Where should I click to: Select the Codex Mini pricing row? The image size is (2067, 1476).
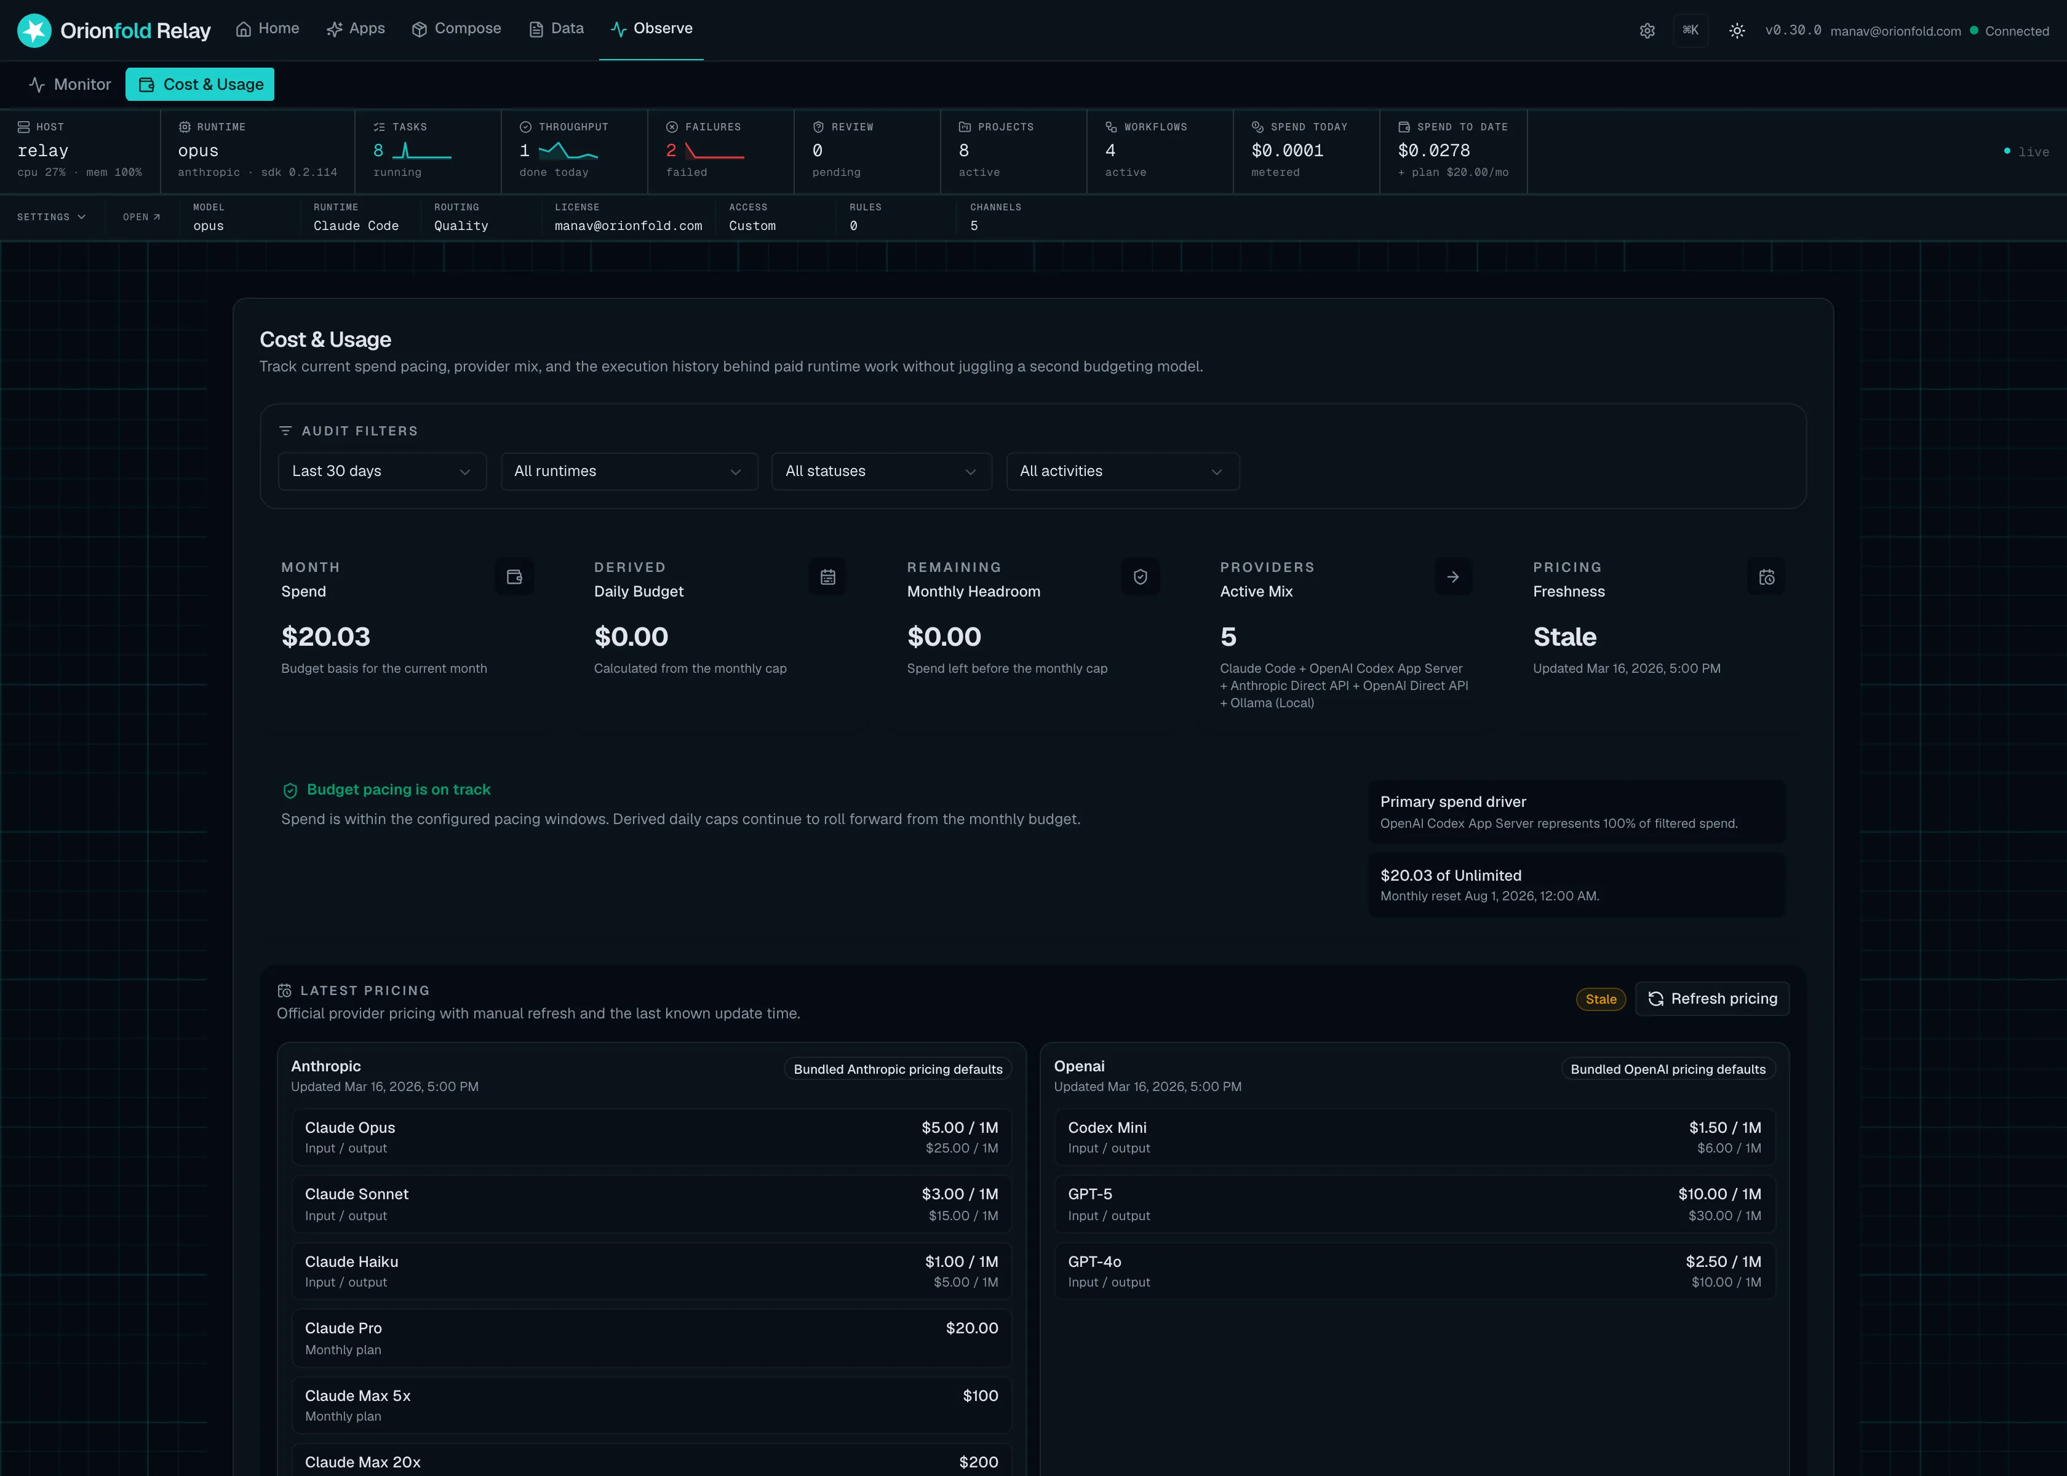pyautogui.click(x=1414, y=1137)
